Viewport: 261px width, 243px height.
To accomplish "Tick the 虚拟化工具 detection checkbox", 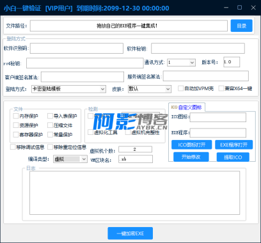I will pos(91,132).
